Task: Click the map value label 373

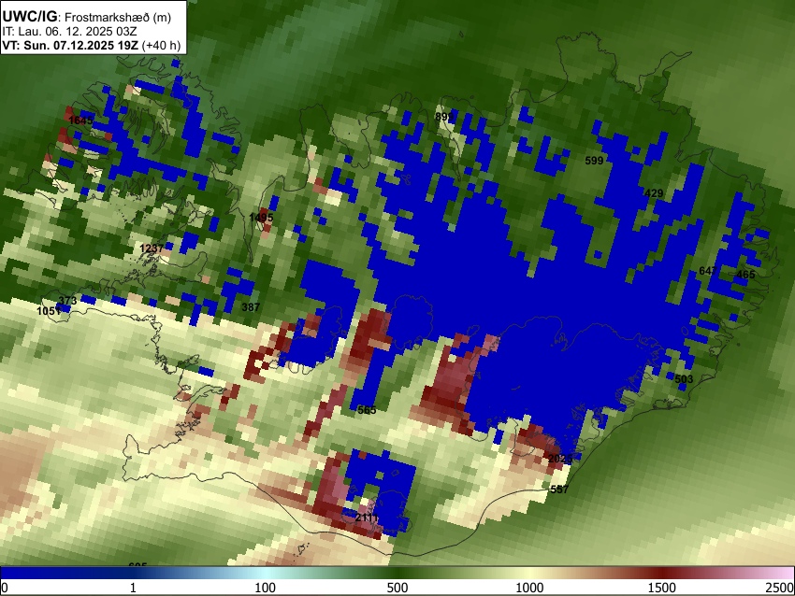Action: click(67, 301)
